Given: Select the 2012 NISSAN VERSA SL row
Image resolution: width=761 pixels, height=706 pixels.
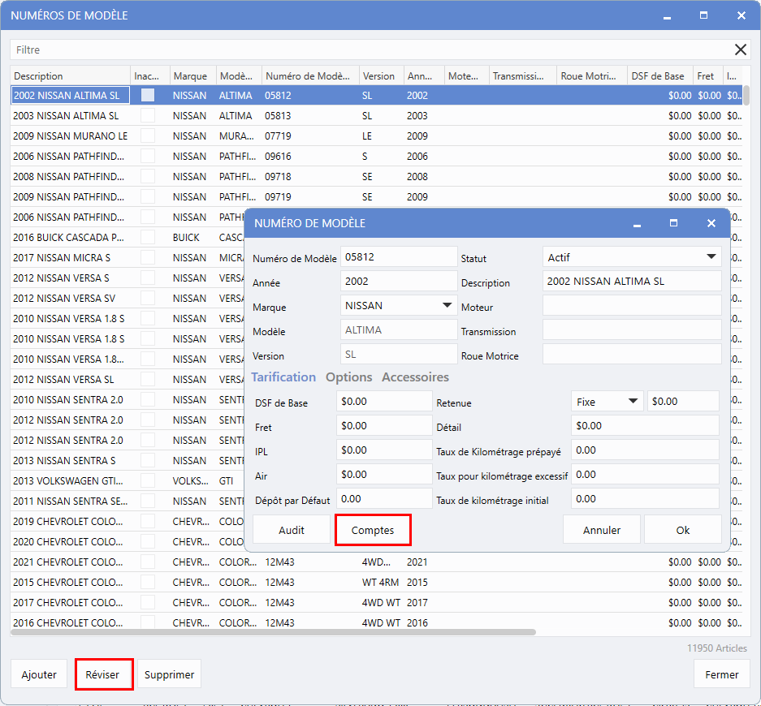Looking at the screenshot, I should coord(128,379).
